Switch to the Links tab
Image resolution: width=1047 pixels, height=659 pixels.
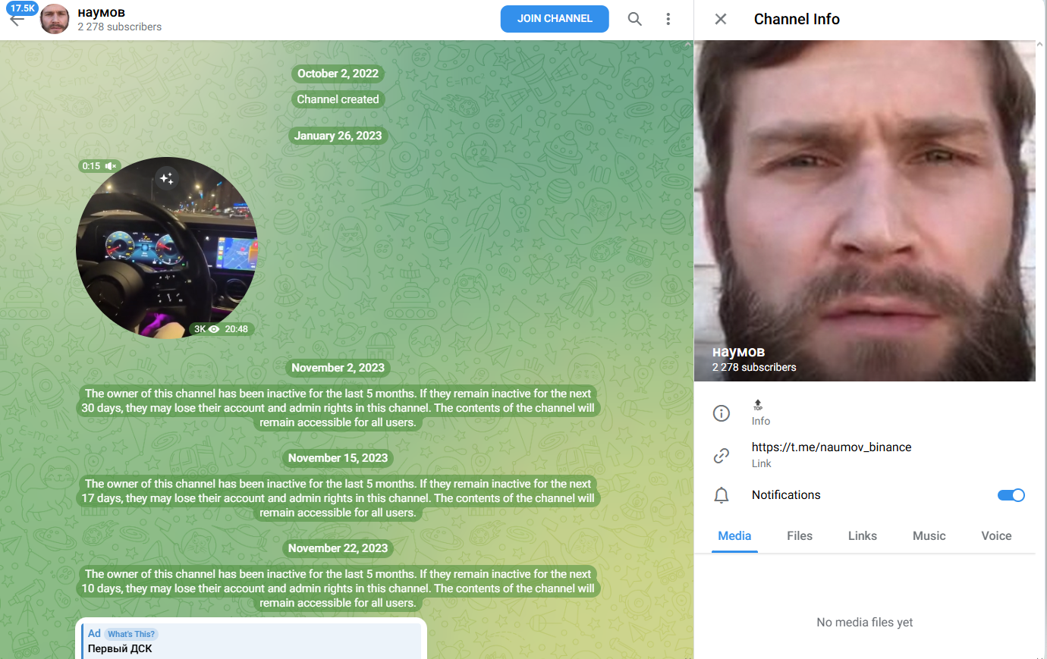tap(863, 535)
